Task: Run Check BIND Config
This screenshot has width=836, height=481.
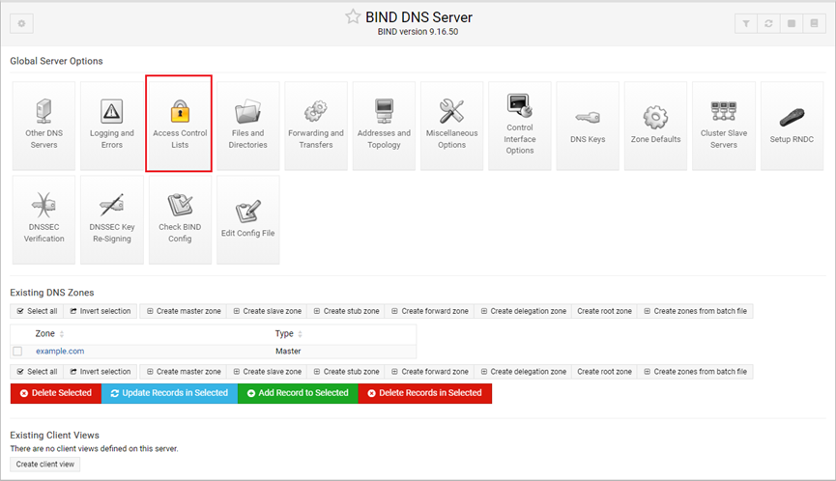Action: [180, 219]
